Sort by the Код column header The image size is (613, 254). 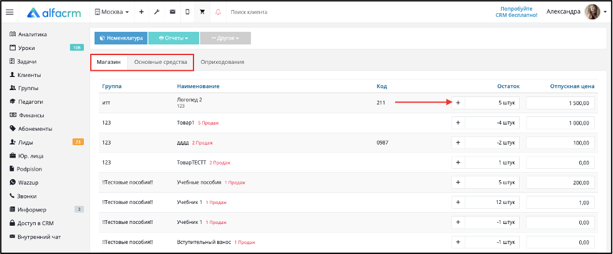point(381,86)
